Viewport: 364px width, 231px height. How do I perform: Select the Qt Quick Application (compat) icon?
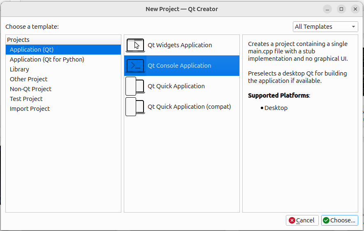[x=135, y=107]
